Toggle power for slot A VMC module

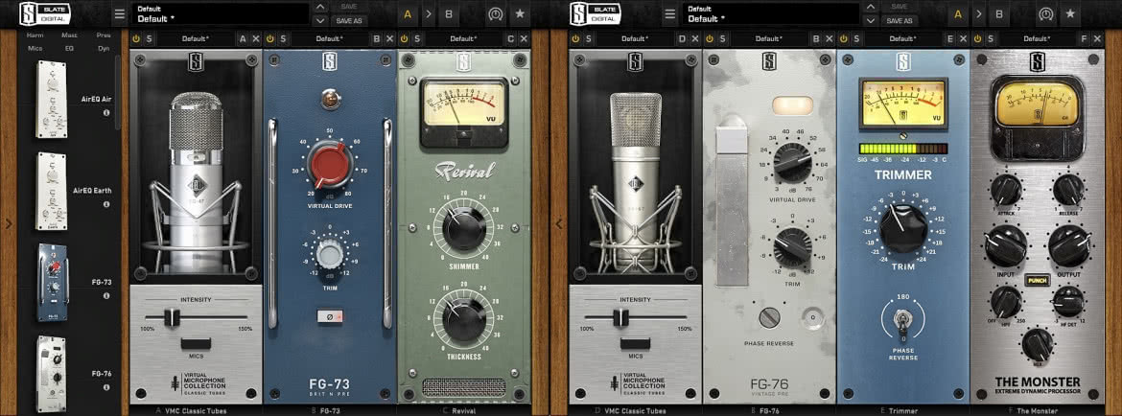pyautogui.click(x=137, y=39)
